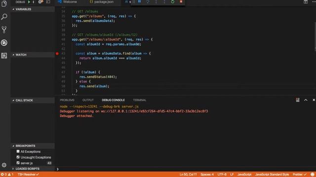Uncheck the server.js breakpoint checkbox
The width and height of the screenshot is (316, 177).
18,163
